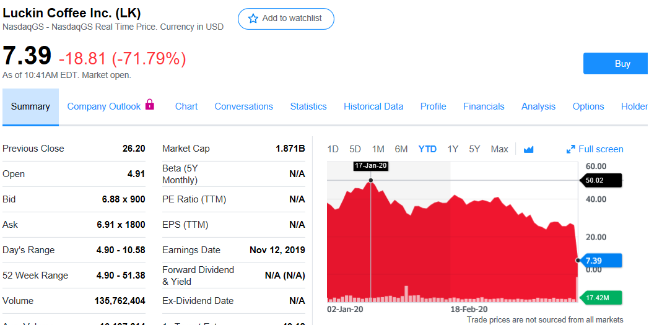This screenshot has width=649, height=325.
Task: Click the Beta (5Y Monthly) label
Action: tap(180, 175)
